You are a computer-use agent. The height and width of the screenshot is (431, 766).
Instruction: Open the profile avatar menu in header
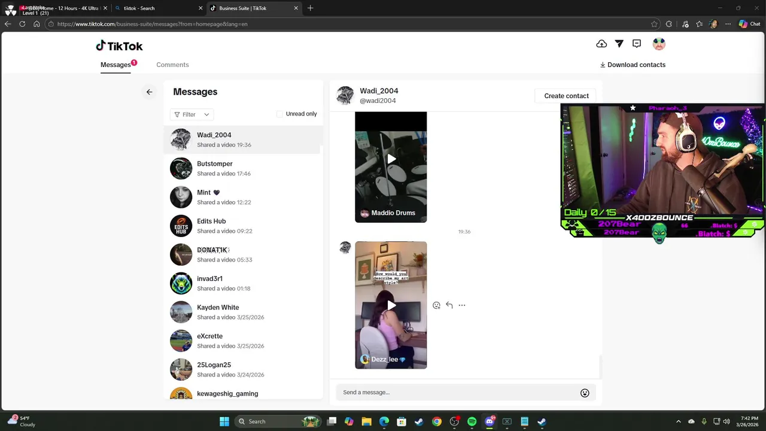(659, 44)
